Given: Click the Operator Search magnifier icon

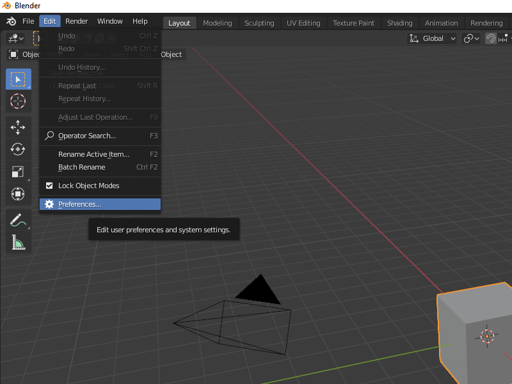Looking at the screenshot, I should [49, 136].
